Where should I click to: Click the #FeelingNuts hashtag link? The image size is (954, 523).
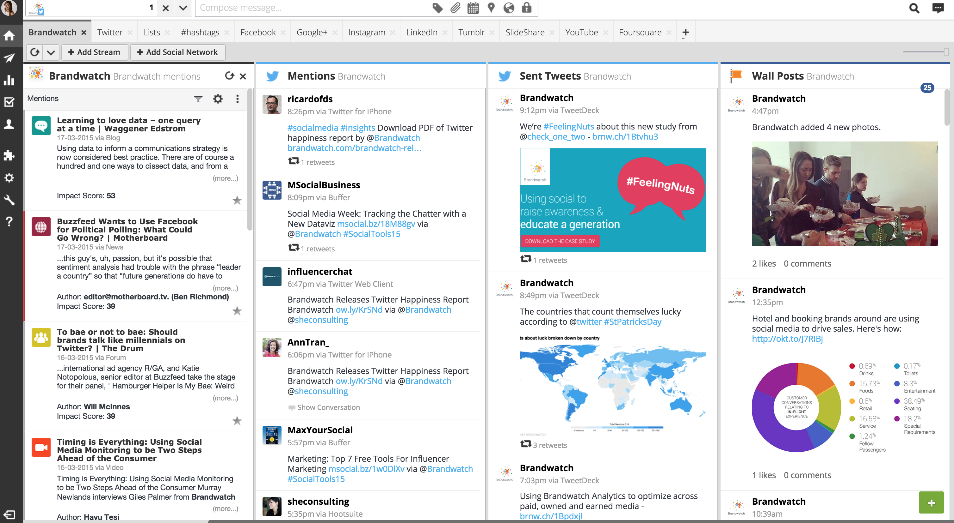[x=568, y=127]
